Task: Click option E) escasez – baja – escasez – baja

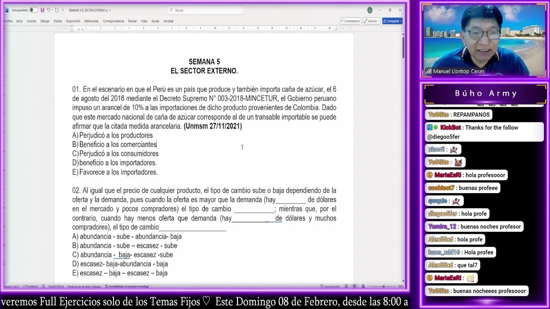Action: tap(120, 273)
